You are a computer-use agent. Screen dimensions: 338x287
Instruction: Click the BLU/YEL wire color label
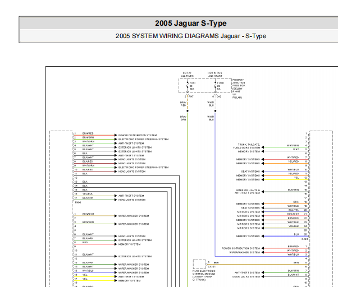294,210
